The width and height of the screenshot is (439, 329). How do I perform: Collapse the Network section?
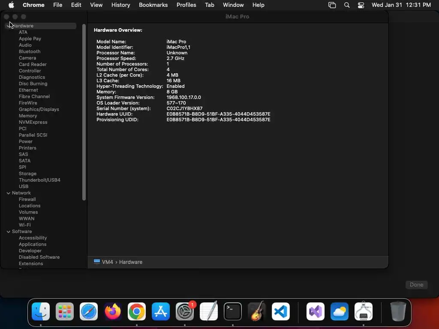coord(8,193)
